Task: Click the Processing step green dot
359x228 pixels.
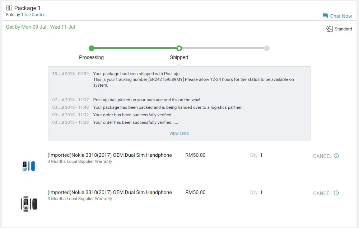Action: pos(91,48)
